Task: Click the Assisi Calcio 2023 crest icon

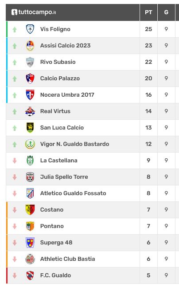Action: point(30,46)
